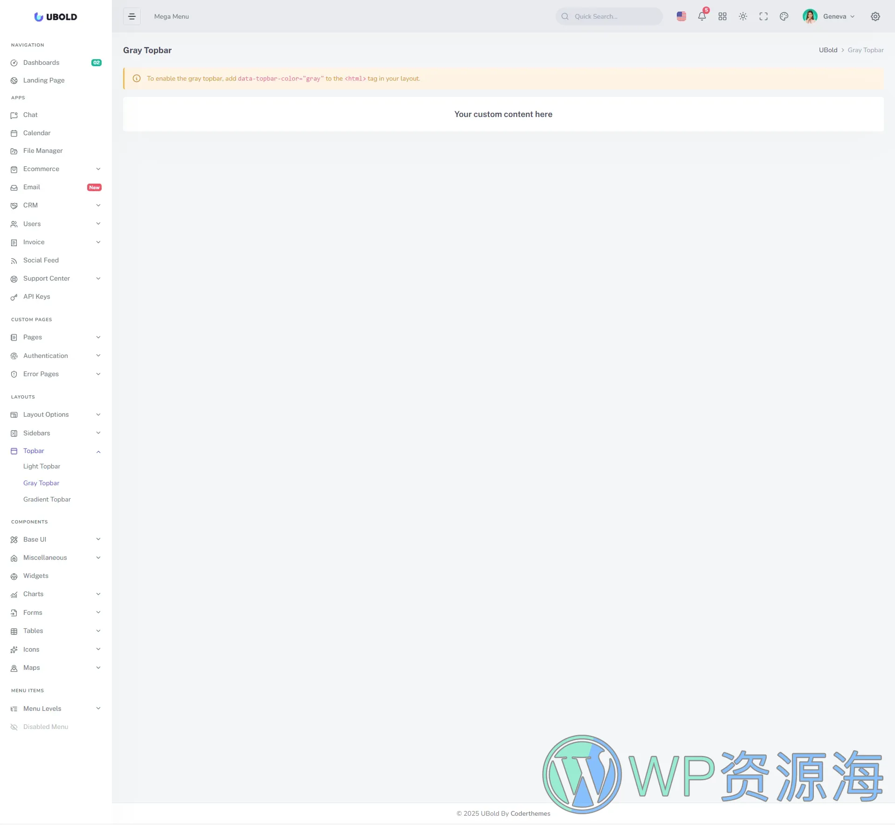Open the apps grid icon

coord(723,16)
